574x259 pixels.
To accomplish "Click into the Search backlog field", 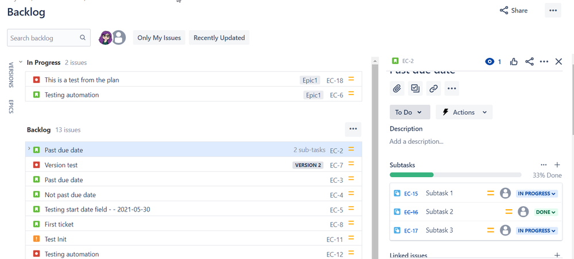I will point(49,38).
